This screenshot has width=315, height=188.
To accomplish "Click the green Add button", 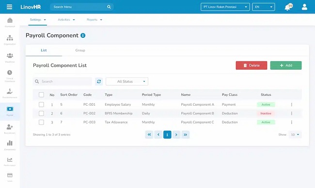I will (x=285, y=65).
